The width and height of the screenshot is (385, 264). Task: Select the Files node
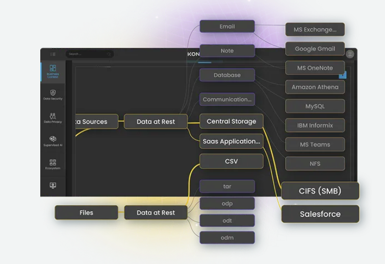tap(86, 212)
